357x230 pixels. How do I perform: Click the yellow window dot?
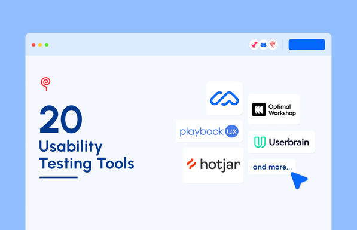pyautogui.click(x=40, y=45)
